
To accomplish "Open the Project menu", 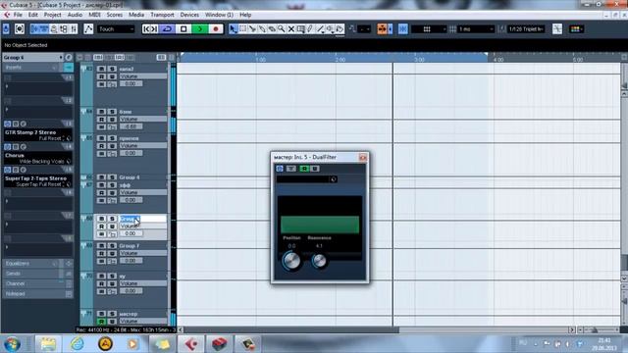I will pos(52,15).
